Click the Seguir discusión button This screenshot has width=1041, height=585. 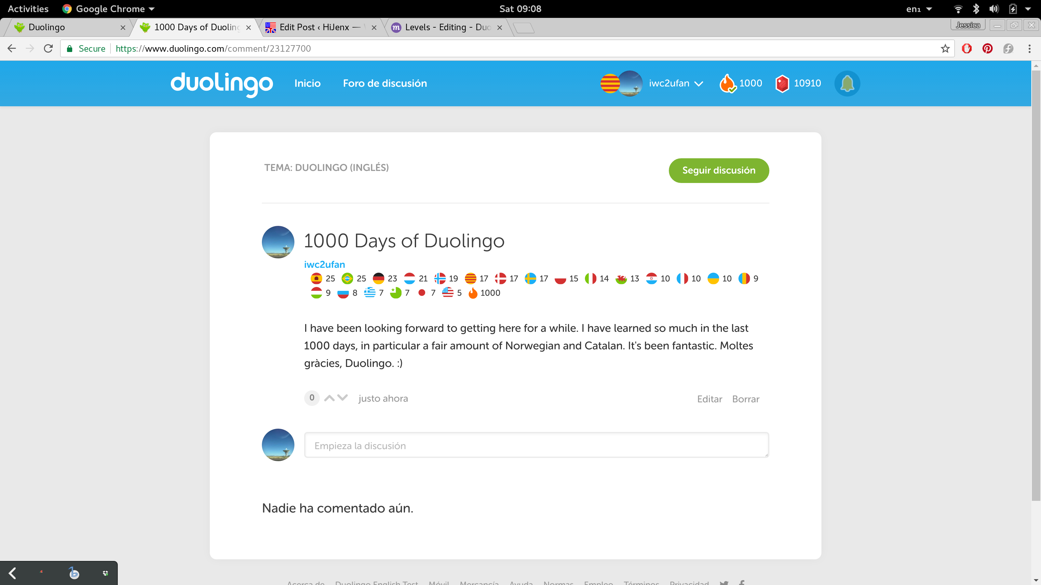pyautogui.click(x=719, y=170)
